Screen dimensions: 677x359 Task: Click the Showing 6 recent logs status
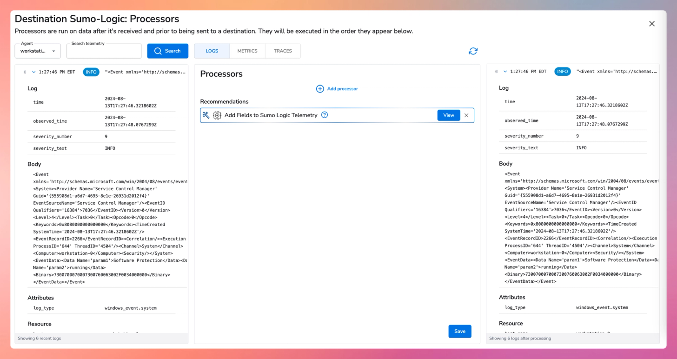tap(39, 339)
